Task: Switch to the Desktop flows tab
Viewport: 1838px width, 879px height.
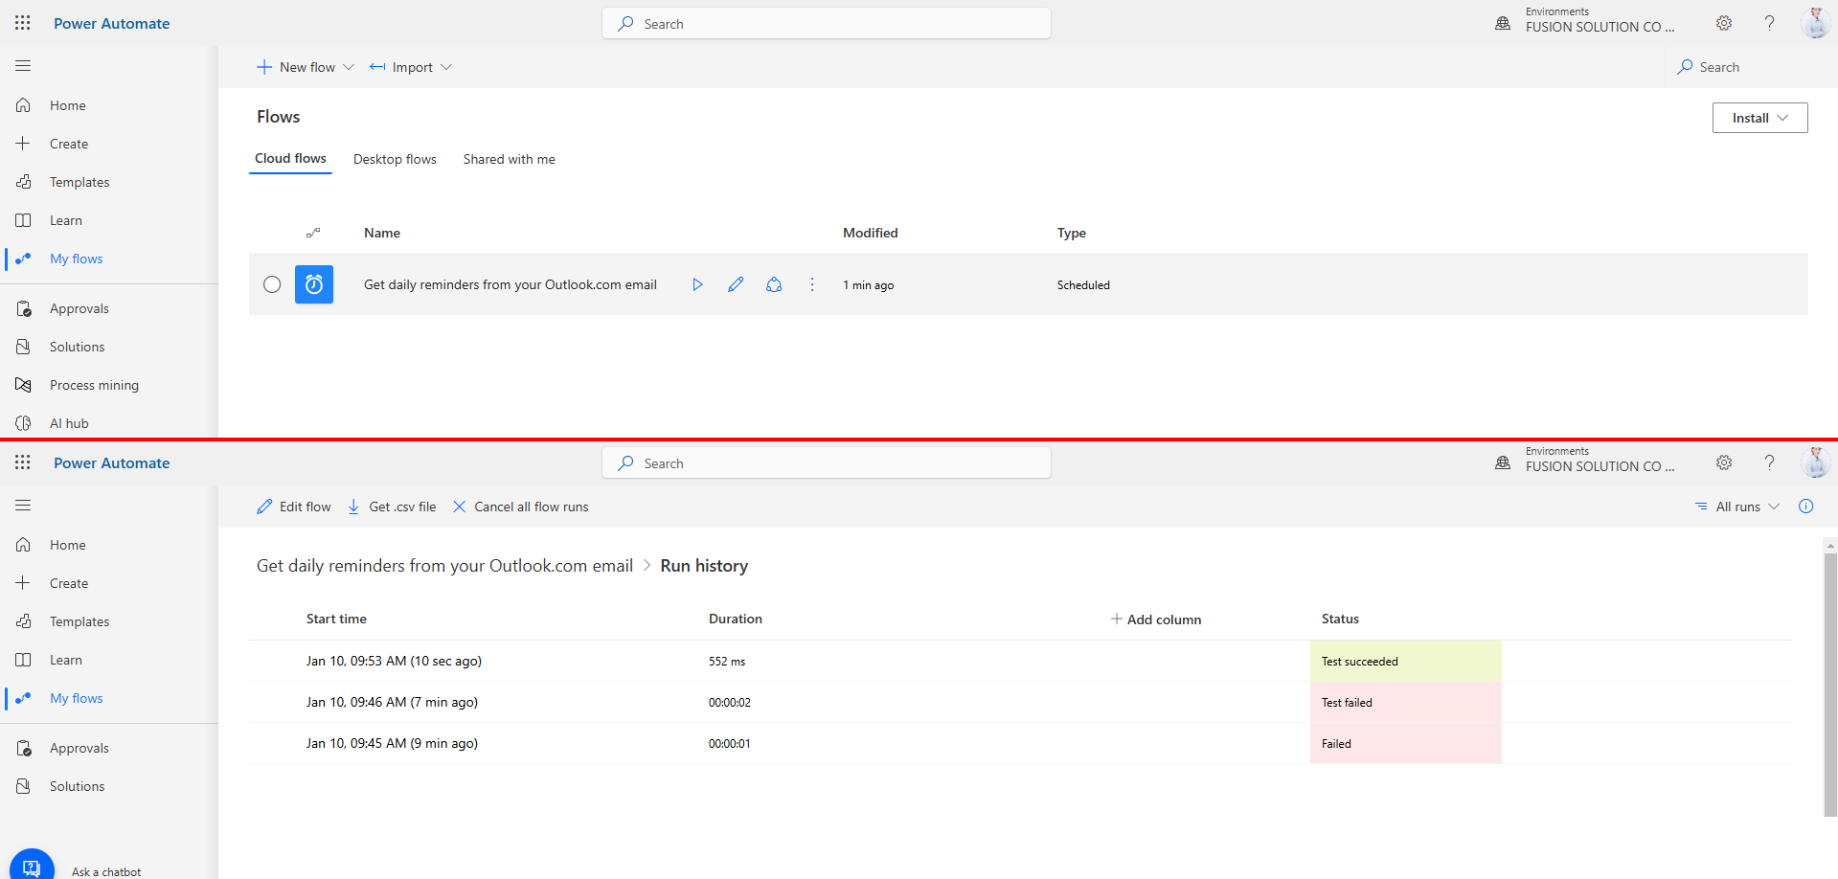Action: tap(395, 159)
